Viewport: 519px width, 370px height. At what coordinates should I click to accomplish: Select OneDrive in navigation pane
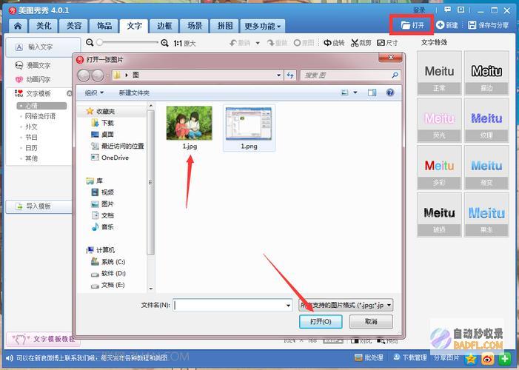[110, 158]
